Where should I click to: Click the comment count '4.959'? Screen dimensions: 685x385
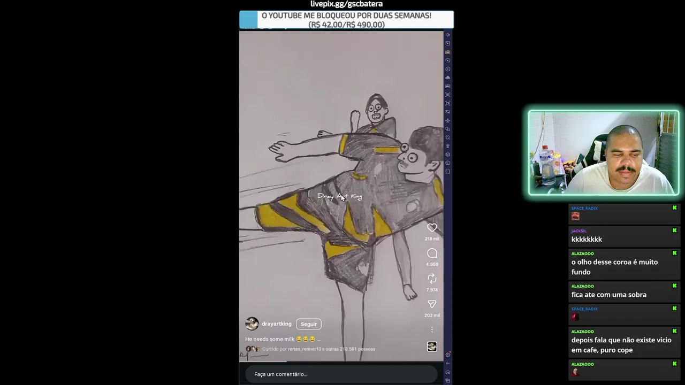432,264
